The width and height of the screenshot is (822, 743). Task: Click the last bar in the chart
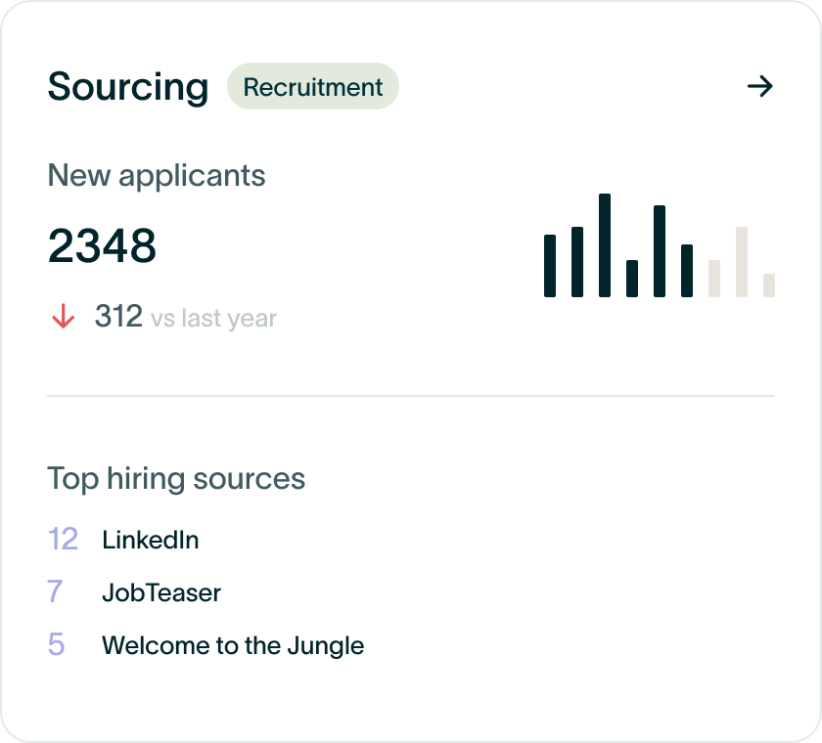point(769,285)
